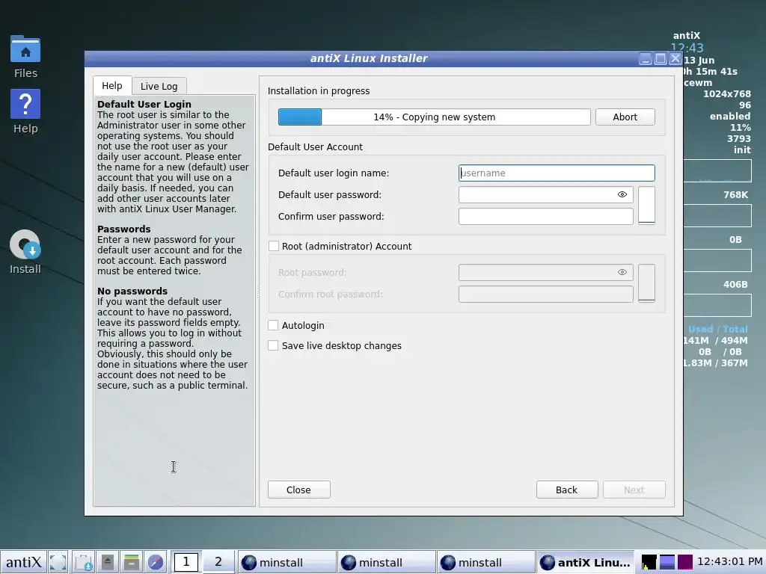Click the Used / Total conky label
Image resolution: width=766 pixels, height=574 pixels.
717,330
